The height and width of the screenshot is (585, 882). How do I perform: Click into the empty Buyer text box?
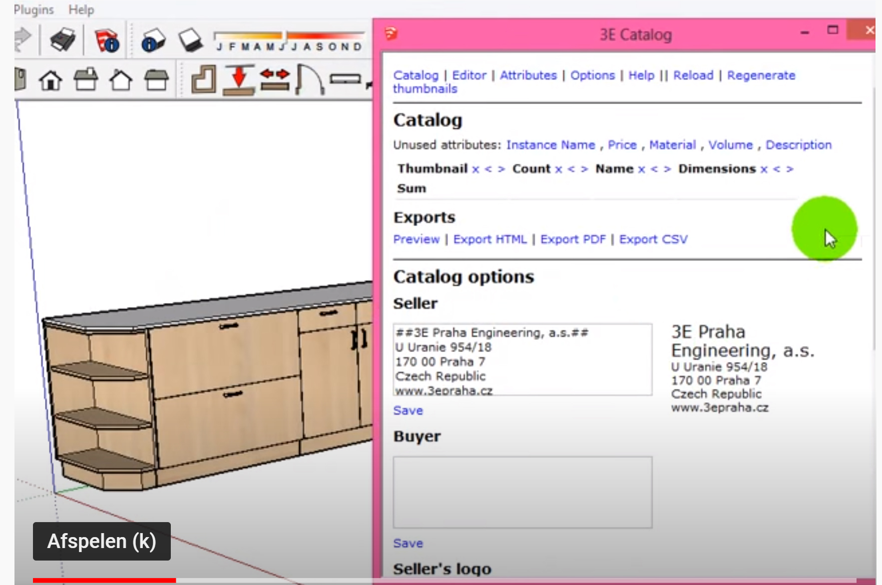coord(522,492)
